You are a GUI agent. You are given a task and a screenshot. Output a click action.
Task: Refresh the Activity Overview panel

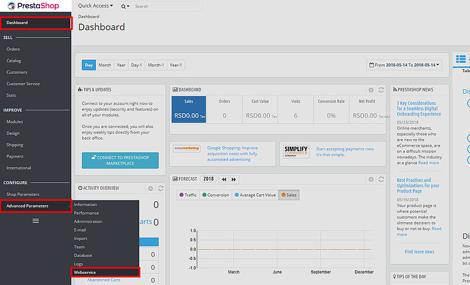(160, 188)
